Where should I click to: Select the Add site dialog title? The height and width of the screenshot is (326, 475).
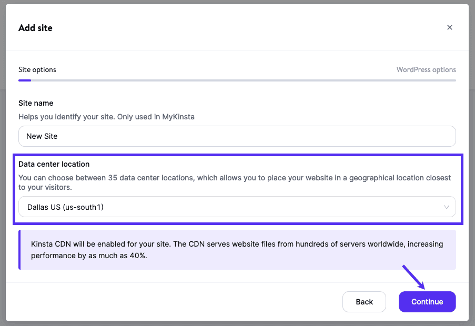coord(35,27)
